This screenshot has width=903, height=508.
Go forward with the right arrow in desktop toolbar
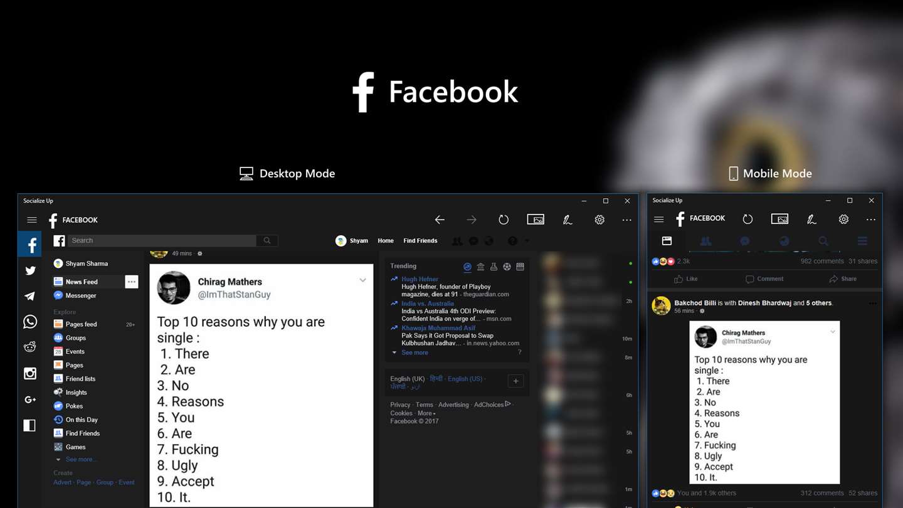click(x=472, y=220)
